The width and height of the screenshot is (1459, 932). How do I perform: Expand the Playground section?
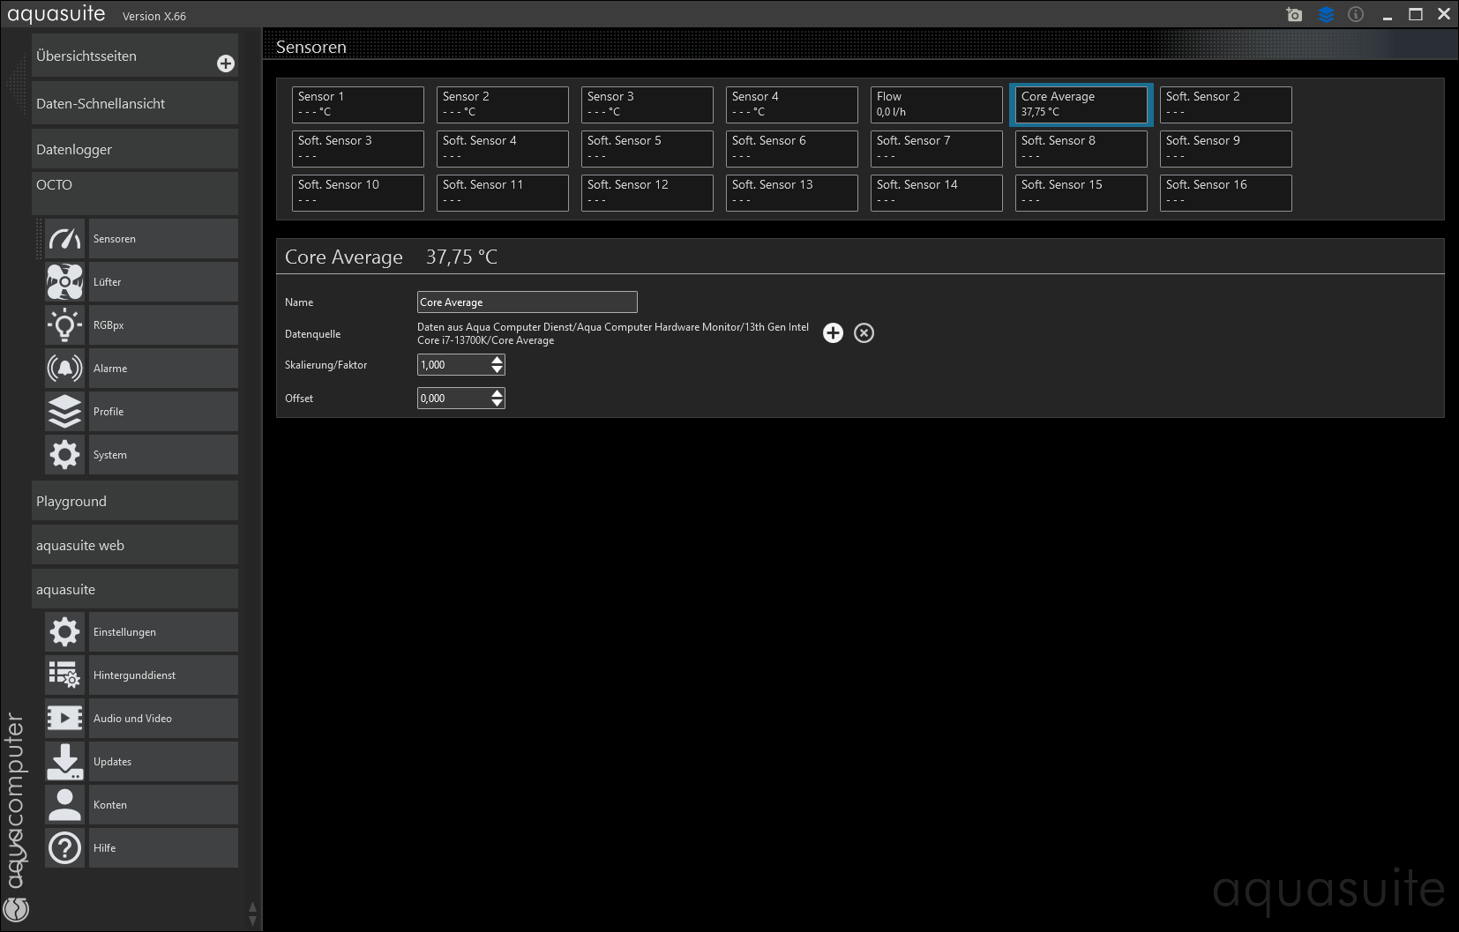[x=134, y=502]
